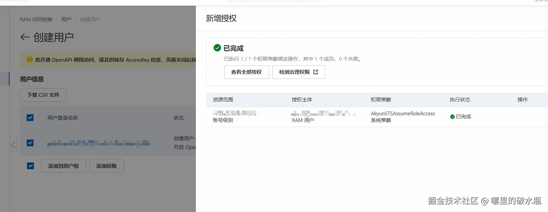Viewport: 548px width, 212px height.
Task: Click the RAM 用户 text in the principal cell
Action: point(303,120)
